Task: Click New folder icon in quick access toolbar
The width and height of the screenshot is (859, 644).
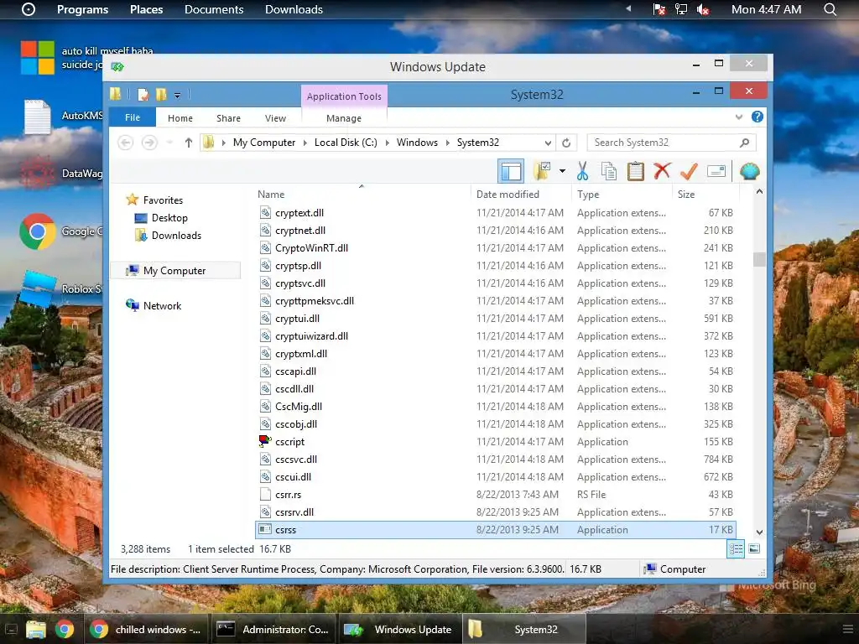Action: coord(161,94)
